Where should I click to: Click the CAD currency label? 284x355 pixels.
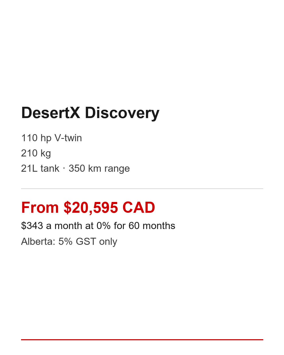139,207
